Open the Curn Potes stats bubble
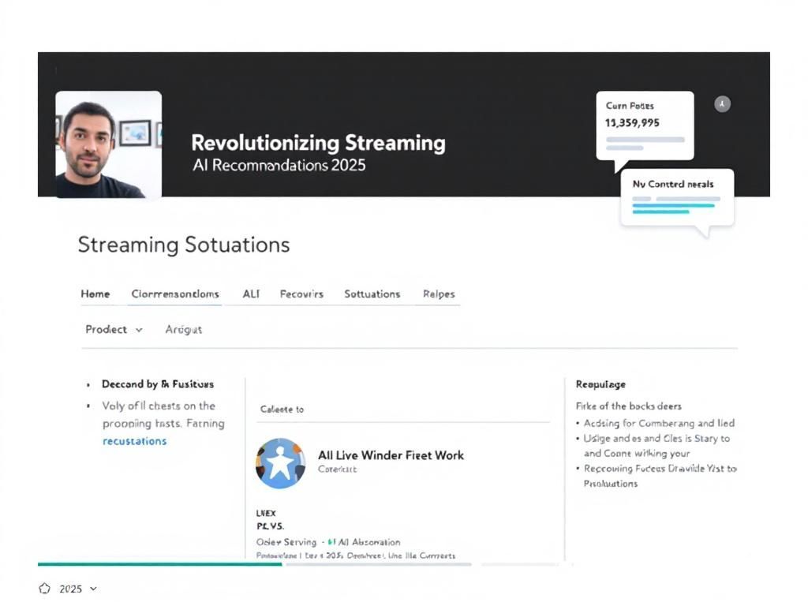 644,125
